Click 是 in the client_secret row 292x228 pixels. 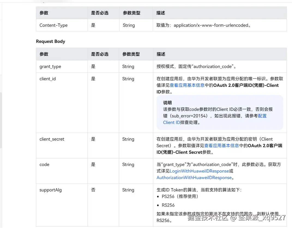click(93, 139)
